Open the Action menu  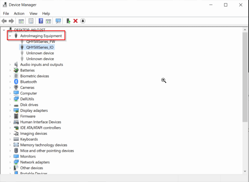click(19, 13)
